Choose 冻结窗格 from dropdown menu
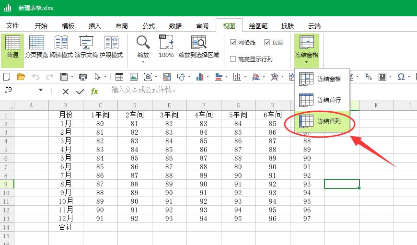The image size is (417, 245). 322,79
